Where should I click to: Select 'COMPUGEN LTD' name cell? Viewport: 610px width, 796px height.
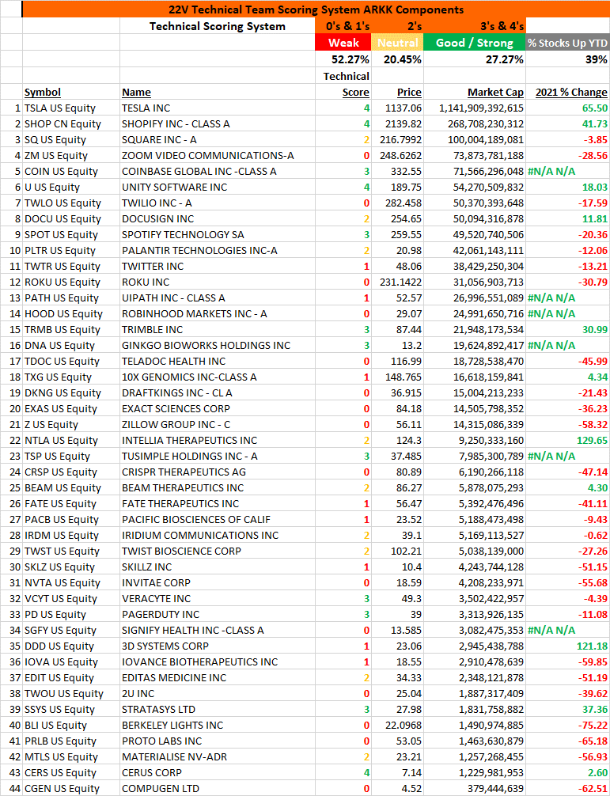point(218,788)
